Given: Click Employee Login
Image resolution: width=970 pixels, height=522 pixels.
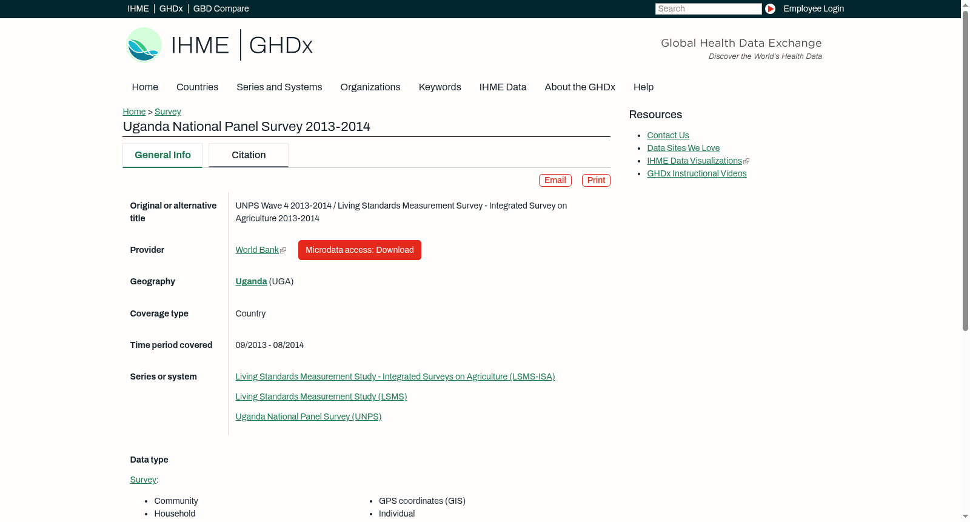Looking at the screenshot, I should pos(814,8).
